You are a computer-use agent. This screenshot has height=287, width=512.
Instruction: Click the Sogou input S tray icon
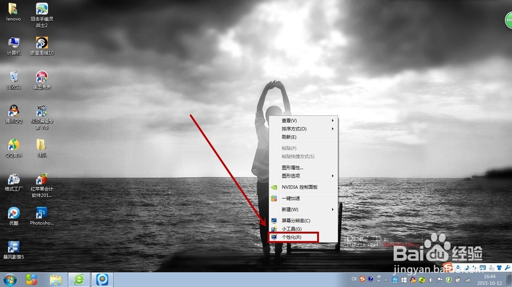point(362,279)
